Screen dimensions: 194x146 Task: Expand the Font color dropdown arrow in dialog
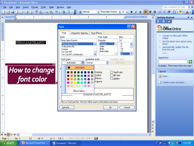(83, 63)
